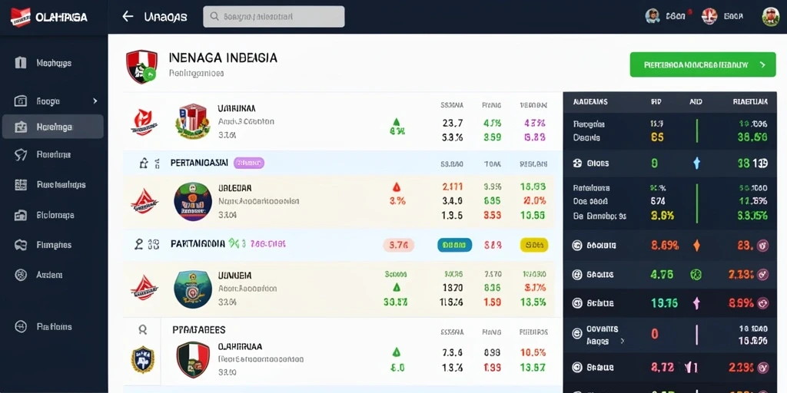Click the pink badge after 23. value
The image size is (787, 393).
click(x=762, y=245)
